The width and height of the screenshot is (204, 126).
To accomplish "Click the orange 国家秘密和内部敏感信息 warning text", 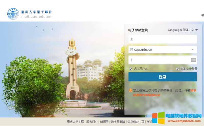I will pos(146,95).
